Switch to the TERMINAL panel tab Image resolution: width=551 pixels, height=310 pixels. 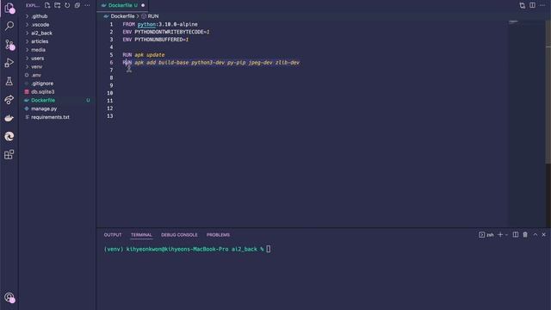tap(141, 235)
